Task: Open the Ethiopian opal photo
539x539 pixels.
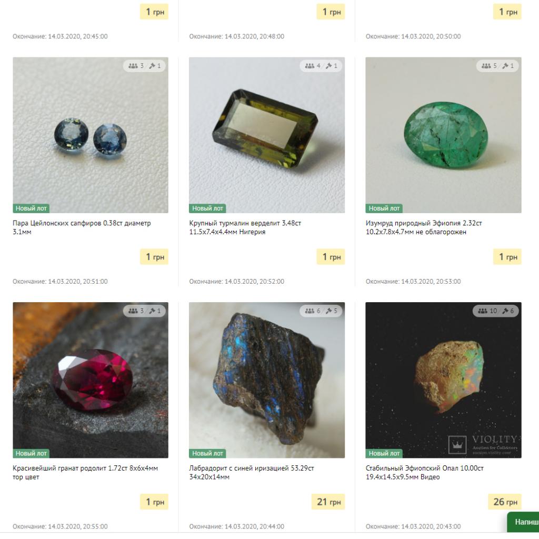Action: click(443, 380)
